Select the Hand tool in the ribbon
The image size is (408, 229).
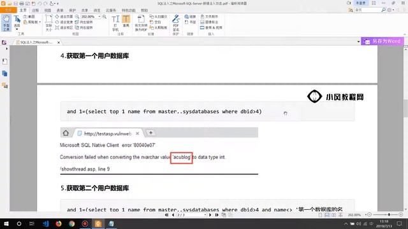(x=6, y=23)
